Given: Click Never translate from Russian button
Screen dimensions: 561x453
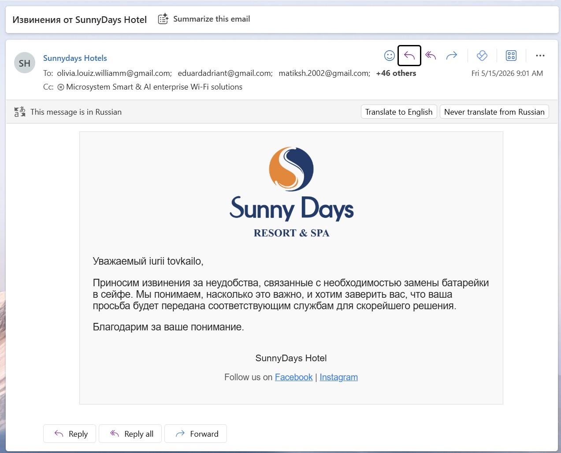Looking at the screenshot, I should 494,112.
